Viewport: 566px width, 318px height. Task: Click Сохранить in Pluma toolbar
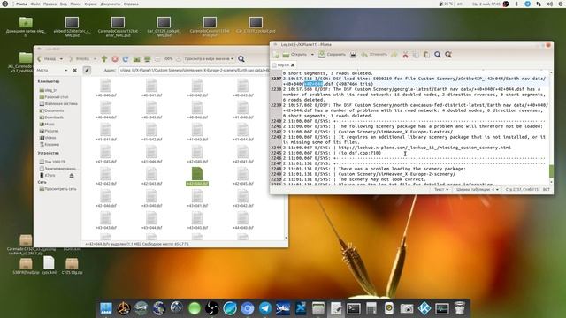[x=333, y=55]
